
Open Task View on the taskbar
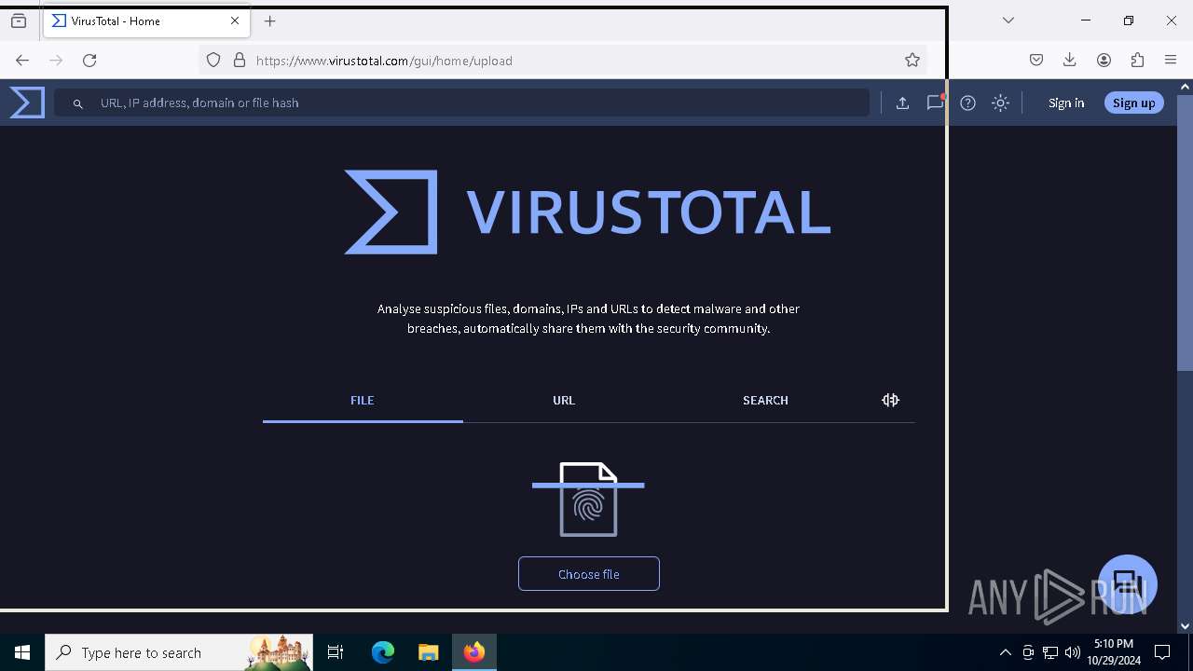click(336, 652)
